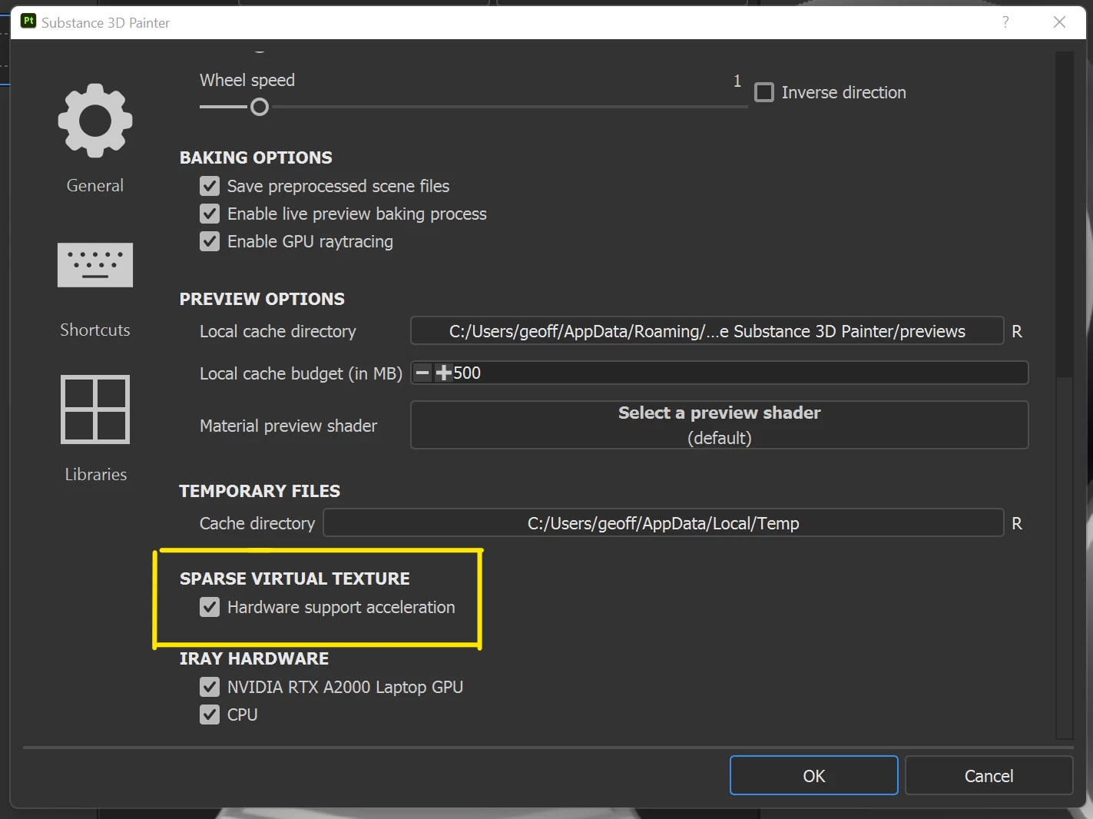
Task: Disable Enable GPU raytracing option
Action: click(210, 241)
